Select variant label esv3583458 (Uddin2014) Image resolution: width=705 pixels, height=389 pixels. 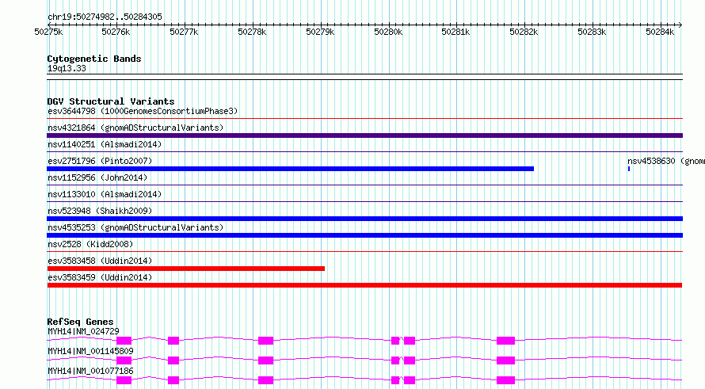pos(100,261)
